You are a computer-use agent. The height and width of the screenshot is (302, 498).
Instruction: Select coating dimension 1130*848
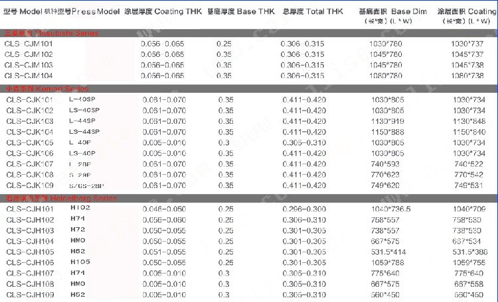[469, 121]
